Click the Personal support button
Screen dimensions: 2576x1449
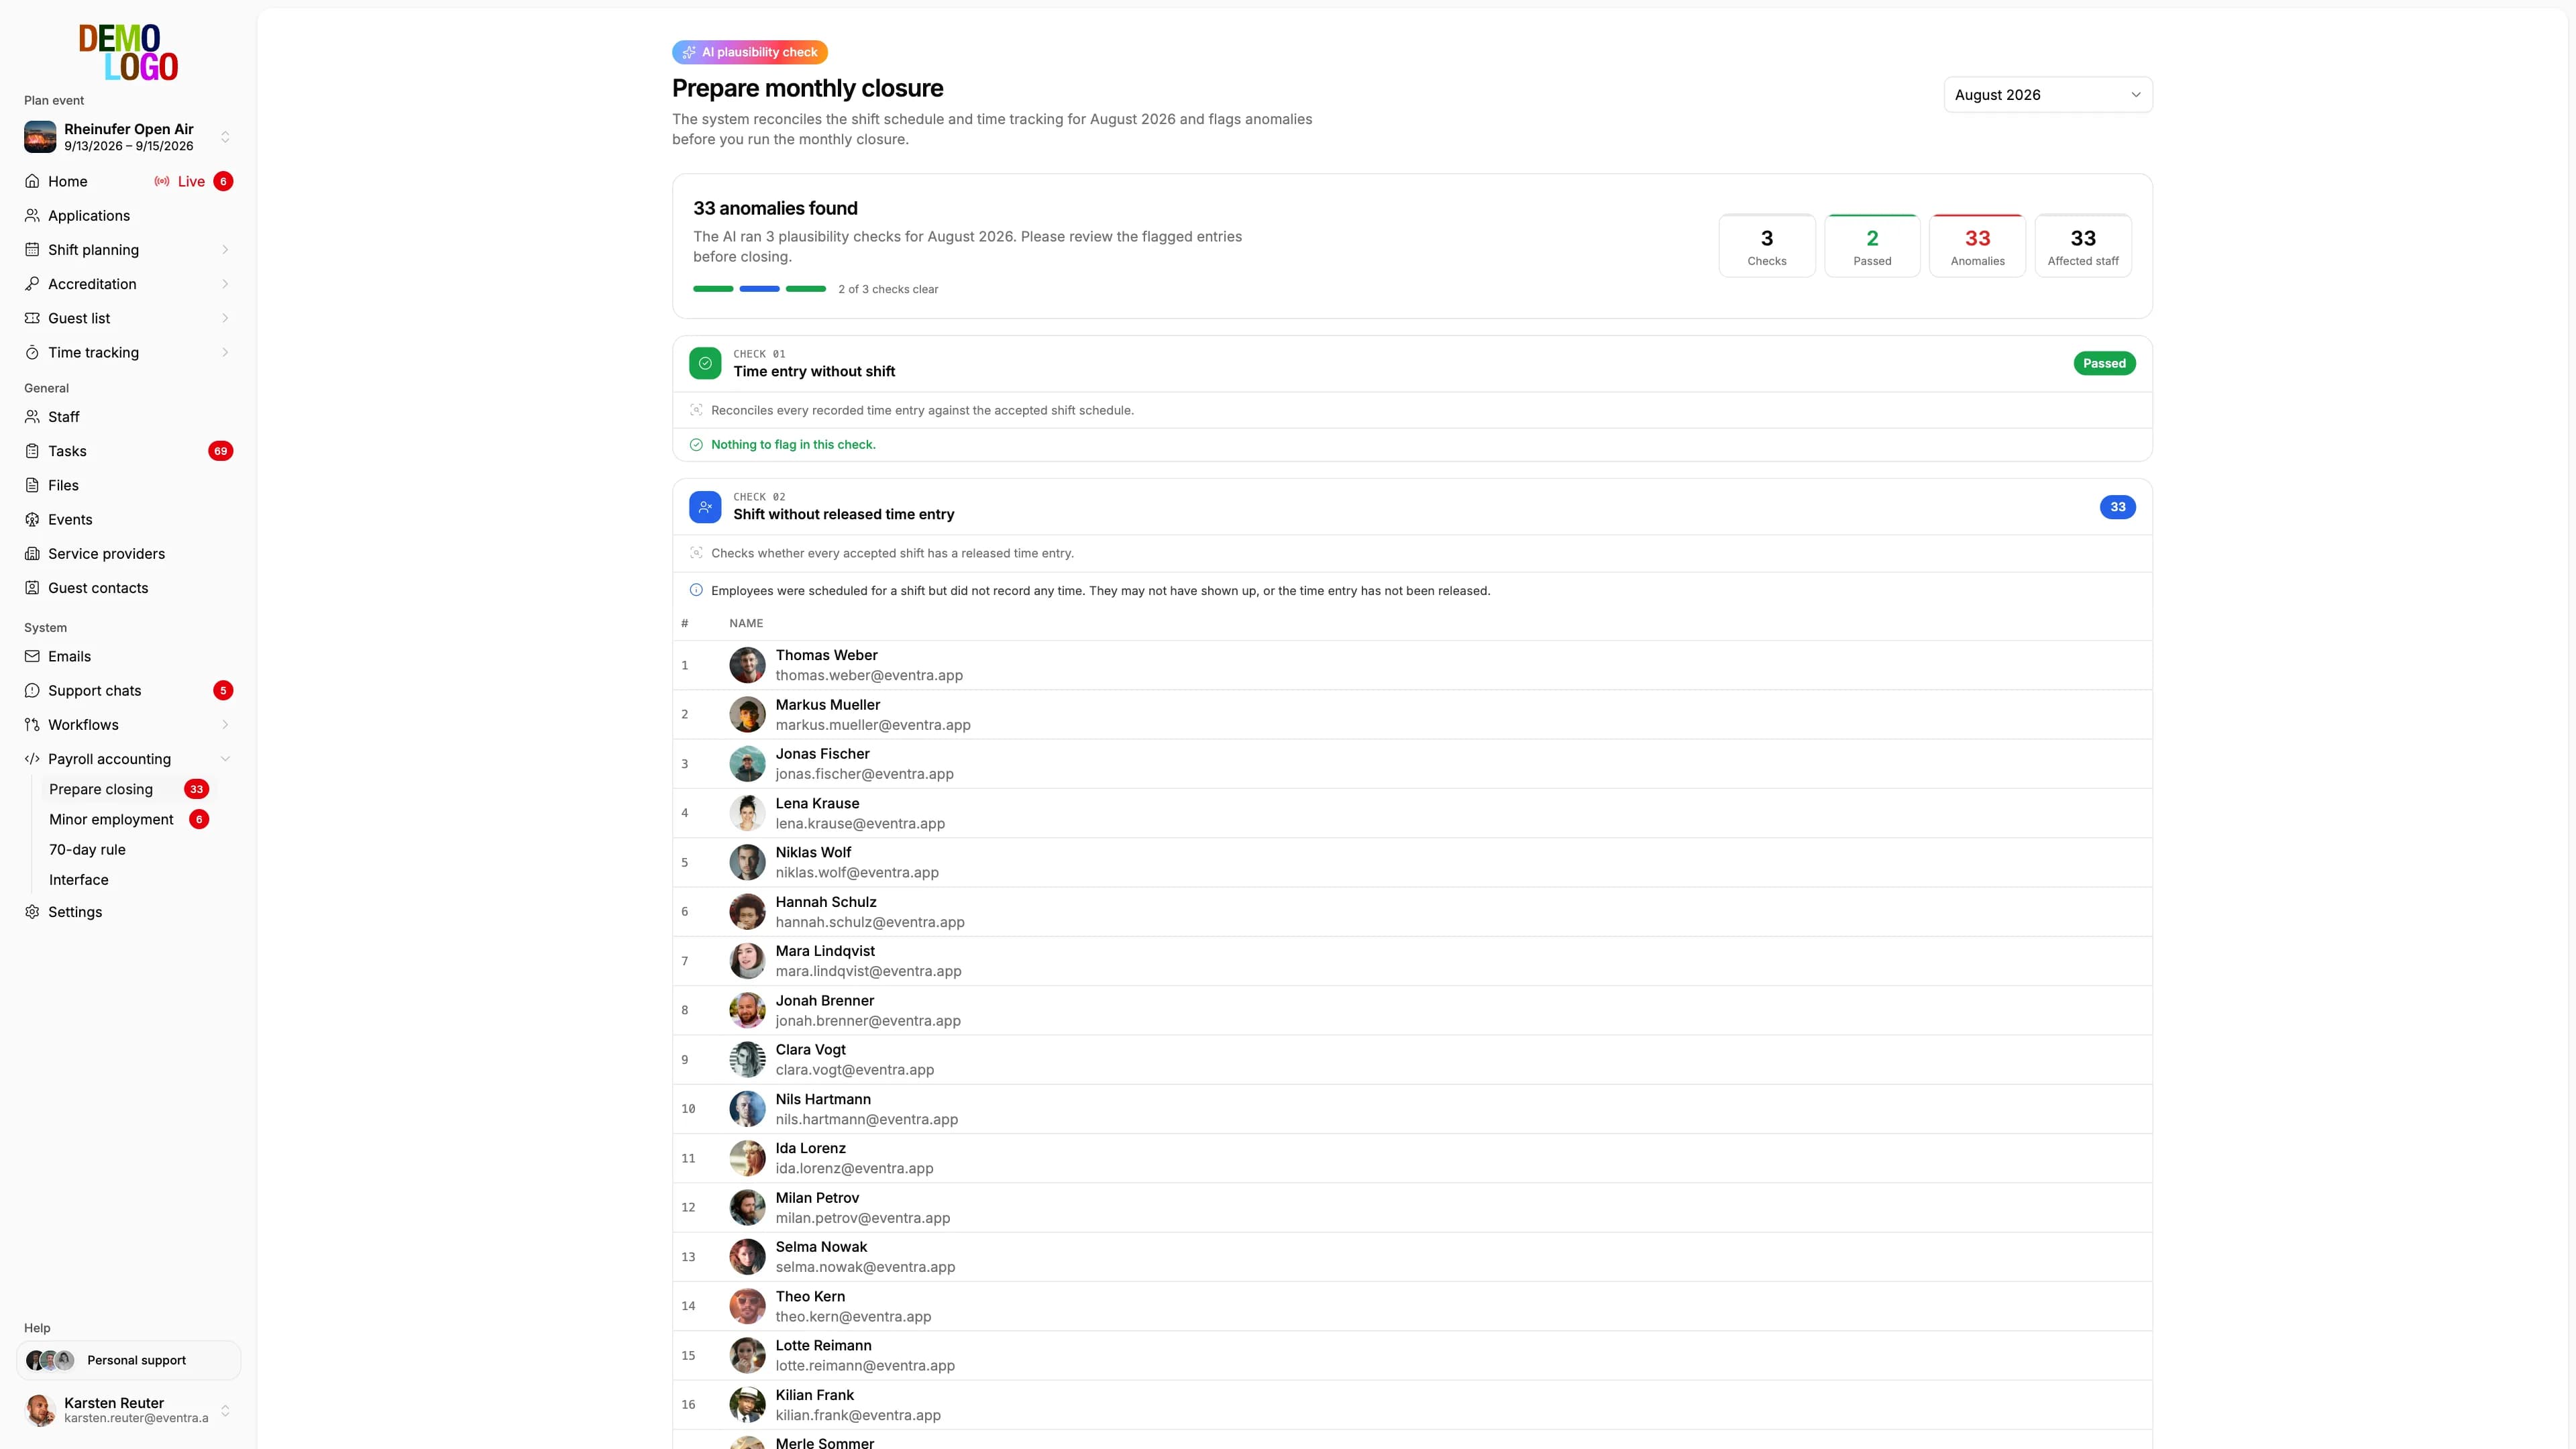[128, 1360]
